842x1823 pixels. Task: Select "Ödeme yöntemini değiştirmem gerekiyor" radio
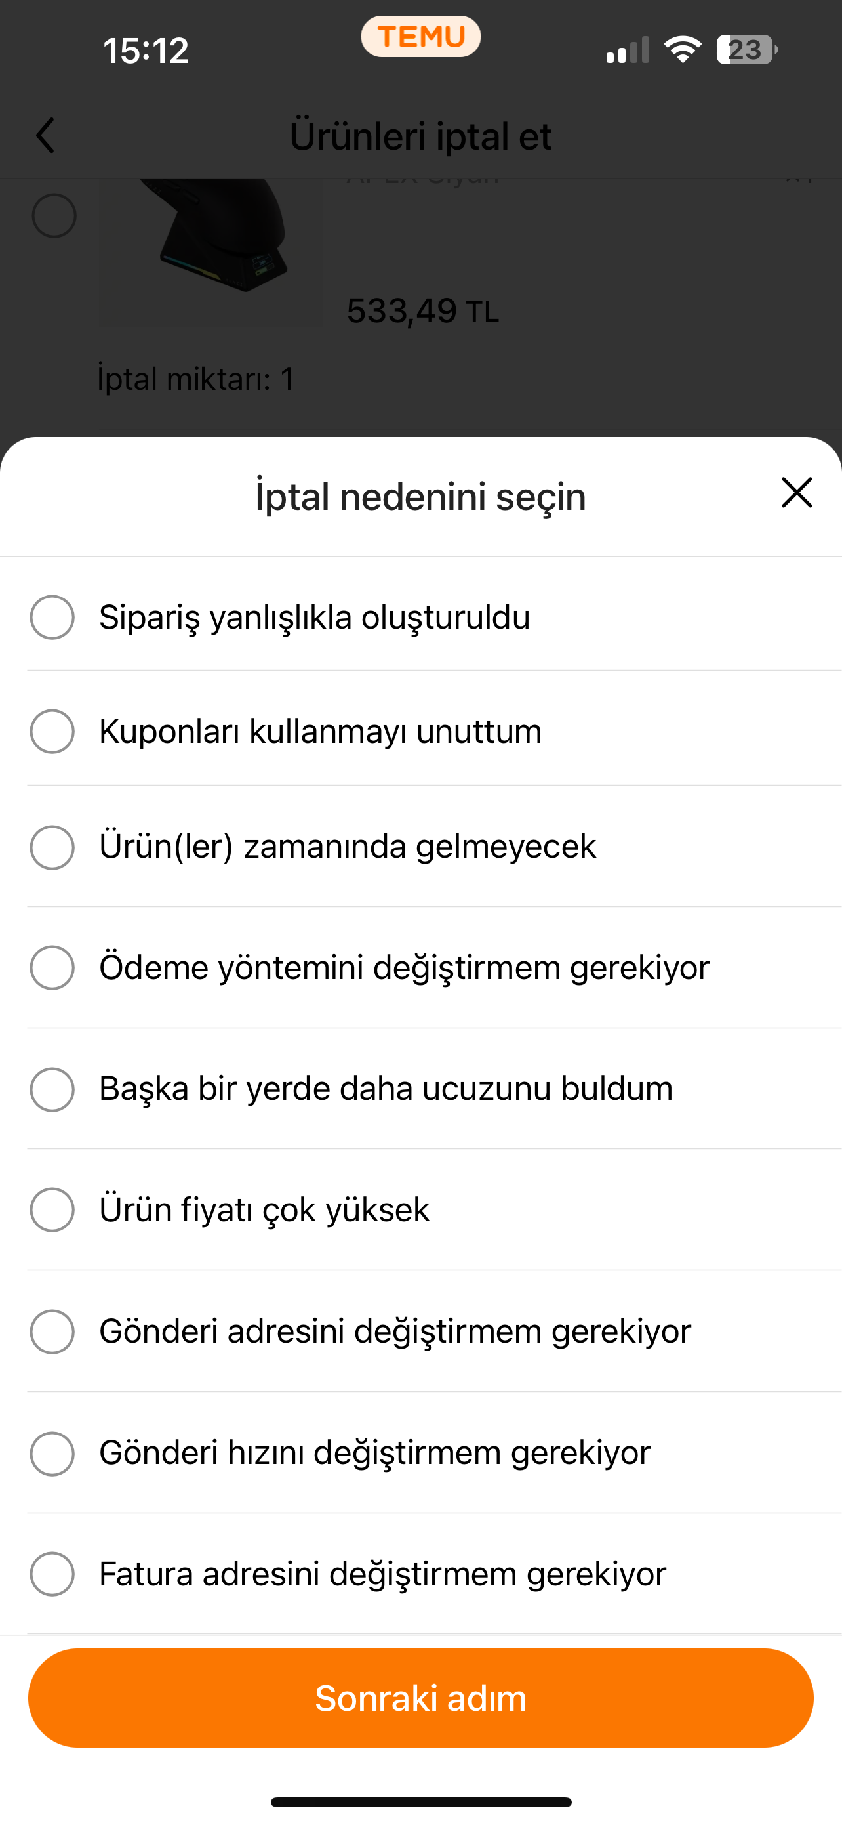pyautogui.click(x=52, y=967)
